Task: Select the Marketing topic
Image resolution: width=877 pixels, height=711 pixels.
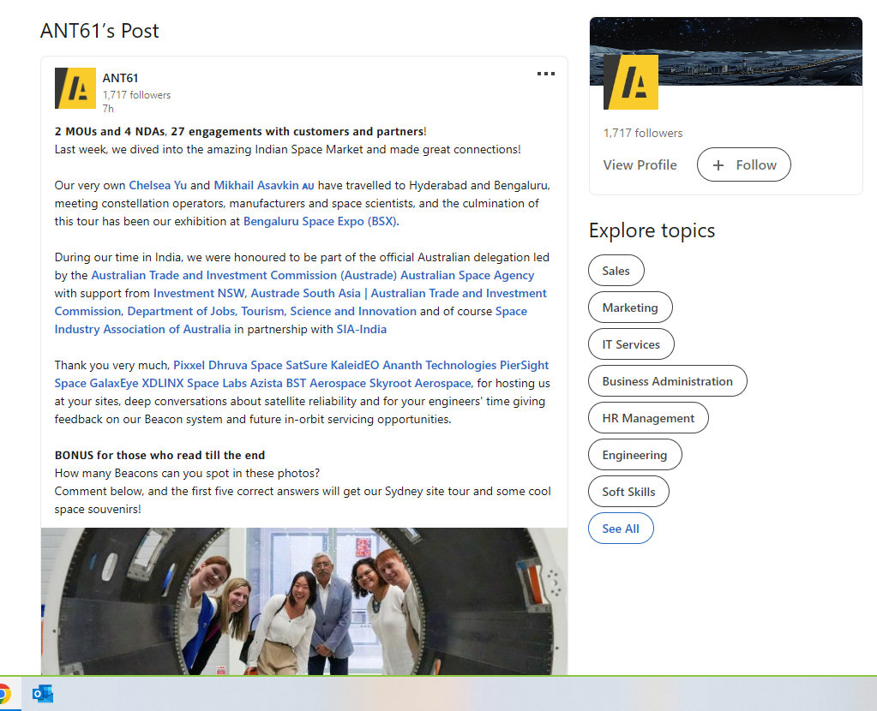Action: (630, 308)
